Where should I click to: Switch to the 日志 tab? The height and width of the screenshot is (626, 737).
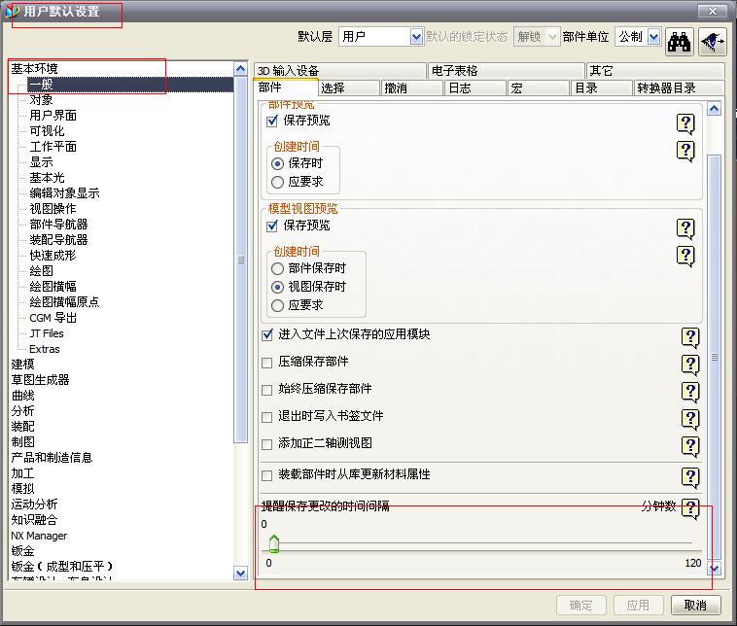475,87
